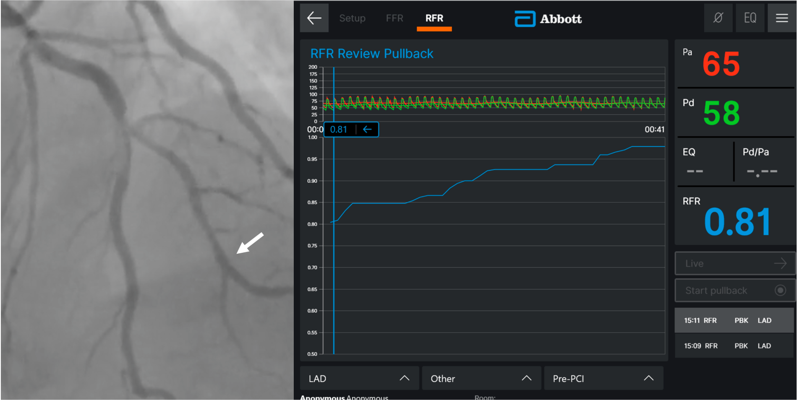Toggle the Start pullback record button

click(780, 291)
